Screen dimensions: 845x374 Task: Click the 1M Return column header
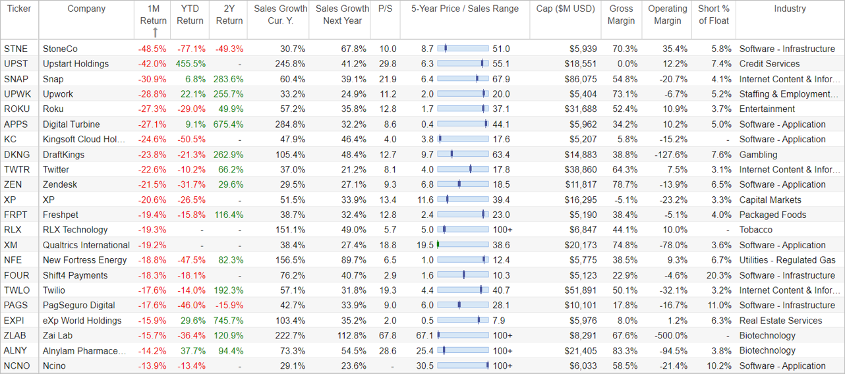point(154,14)
